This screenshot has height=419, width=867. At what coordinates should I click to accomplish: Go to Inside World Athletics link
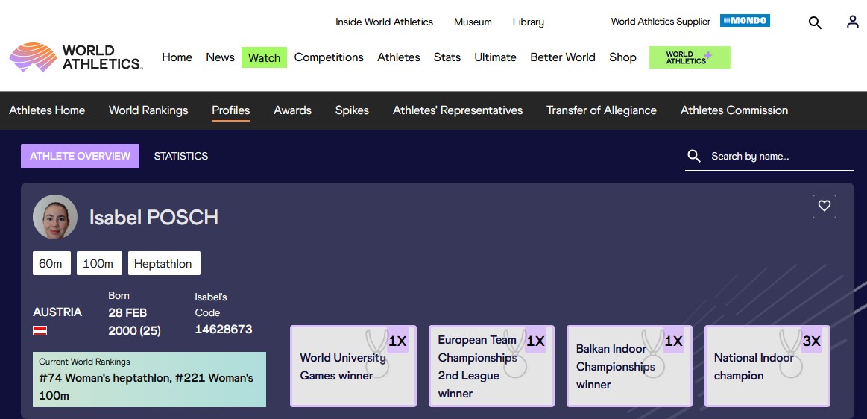coord(384,22)
